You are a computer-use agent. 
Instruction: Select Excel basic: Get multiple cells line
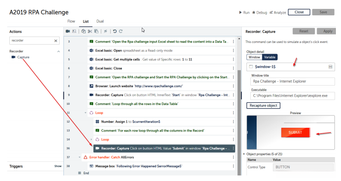pos(161,59)
